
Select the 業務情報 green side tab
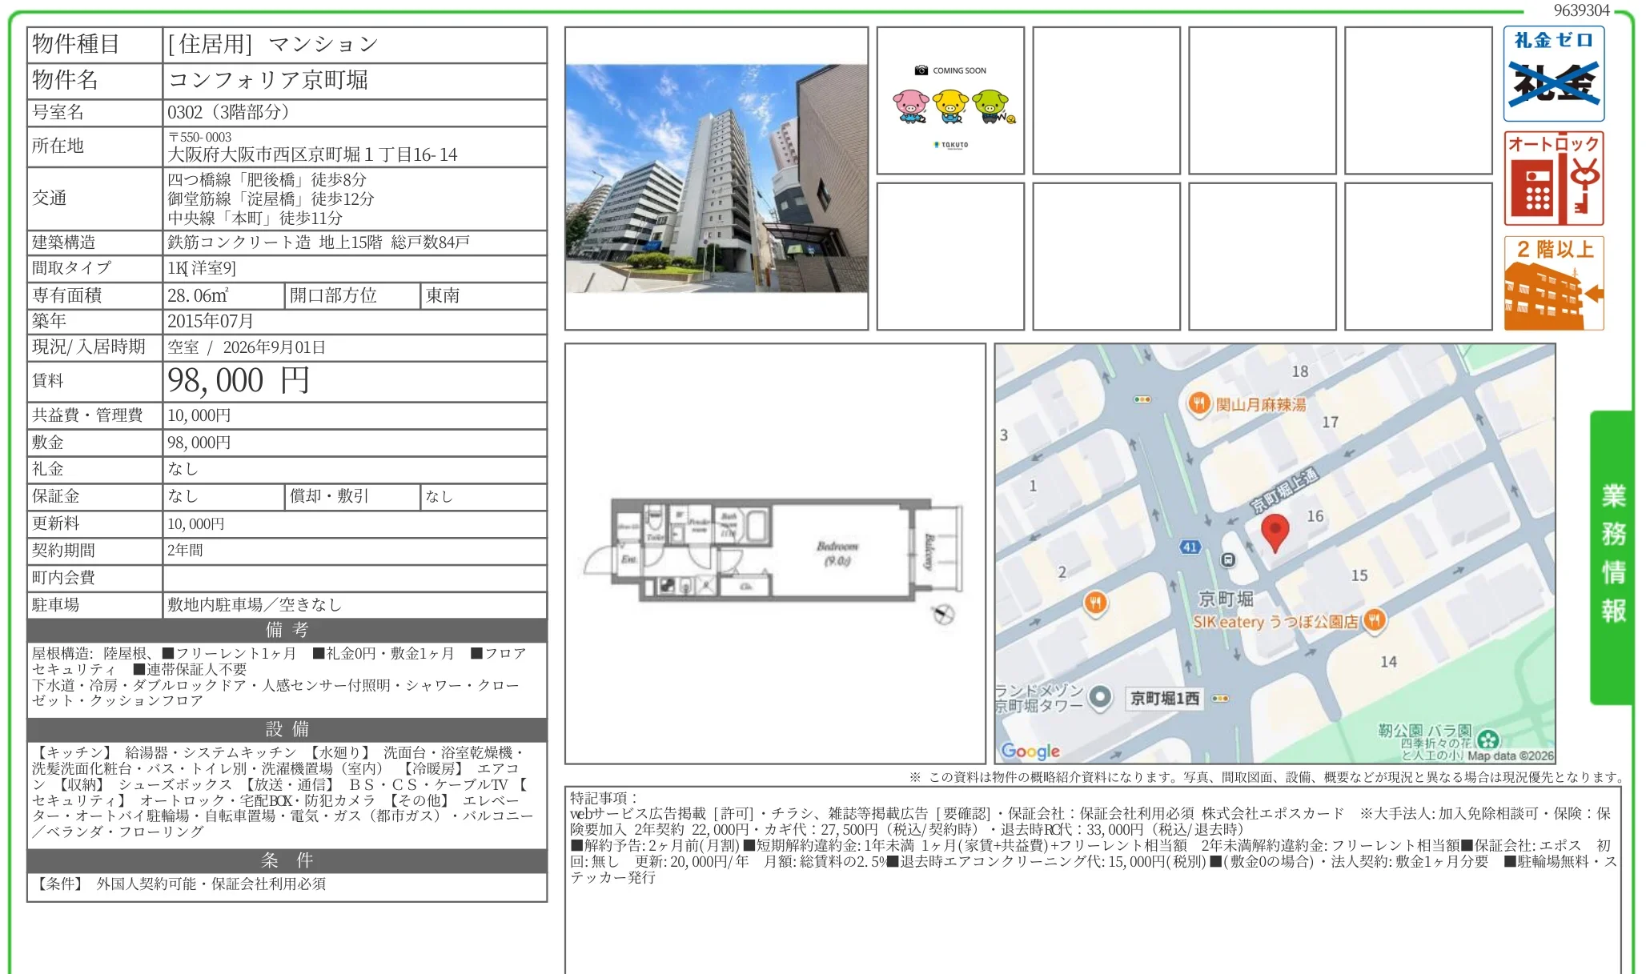click(1612, 557)
